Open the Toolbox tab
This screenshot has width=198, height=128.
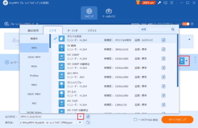[x=109, y=13]
